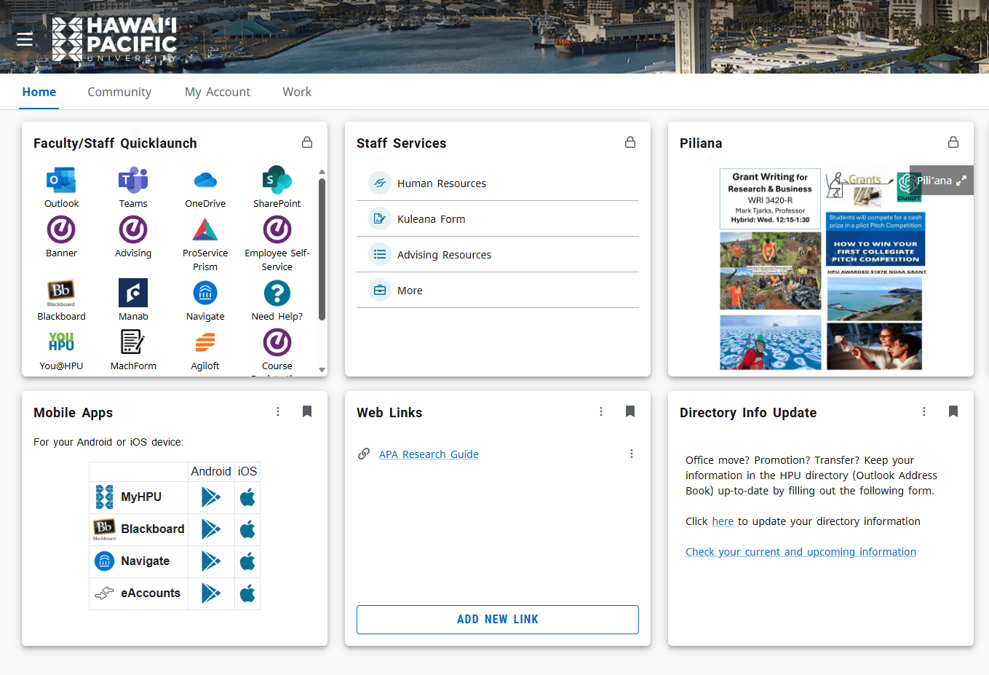Click Quicklaunch scrollbar down arrow
Image resolution: width=989 pixels, height=675 pixels.
click(x=322, y=370)
